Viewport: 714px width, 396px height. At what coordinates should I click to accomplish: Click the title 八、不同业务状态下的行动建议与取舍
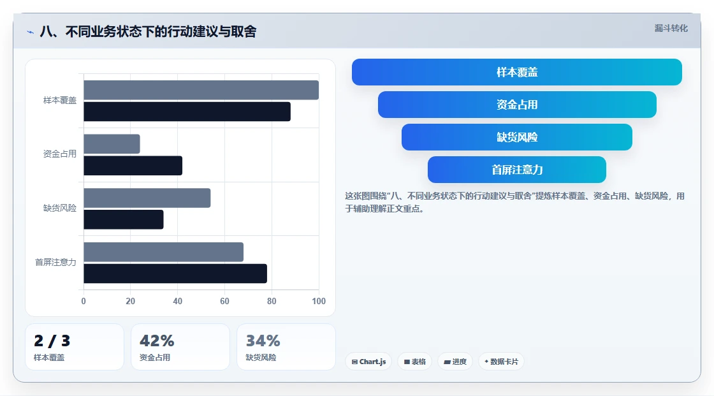[148, 31]
